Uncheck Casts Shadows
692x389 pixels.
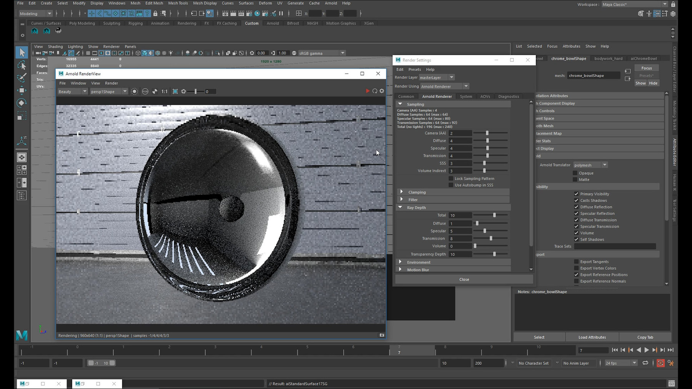coord(576,200)
